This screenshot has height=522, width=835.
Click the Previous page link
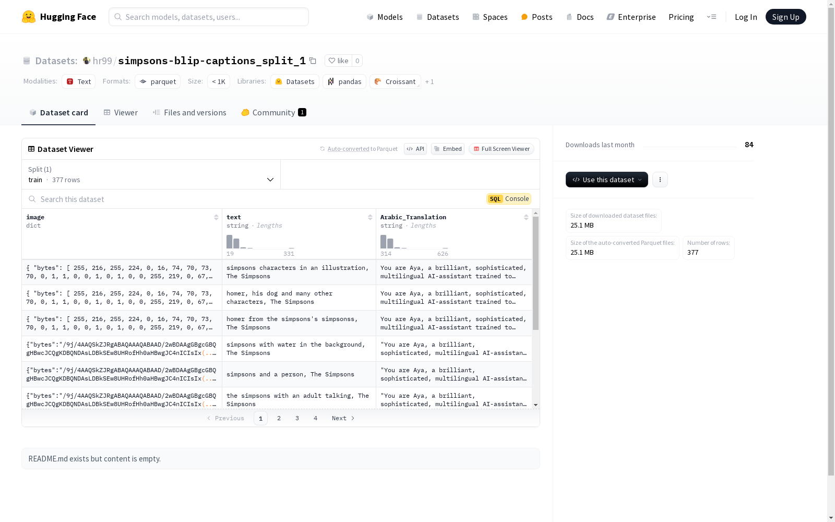(x=225, y=418)
